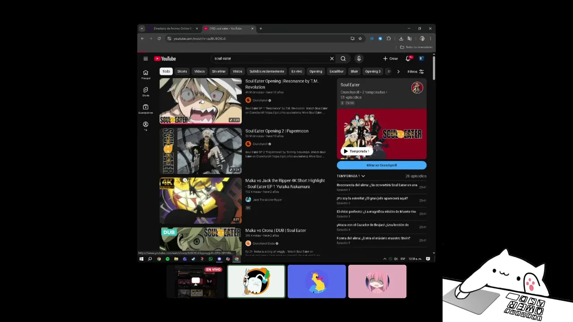The image size is (573, 322).
Task: Select the Todo filter chip
Action: (166, 72)
